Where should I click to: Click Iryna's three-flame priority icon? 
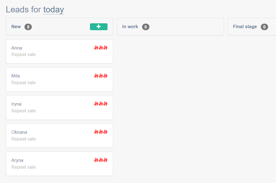pyautogui.click(x=101, y=104)
